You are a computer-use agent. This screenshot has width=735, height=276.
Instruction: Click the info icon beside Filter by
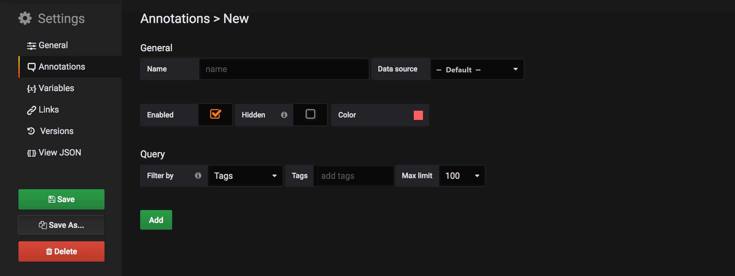(x=198, y=175)
